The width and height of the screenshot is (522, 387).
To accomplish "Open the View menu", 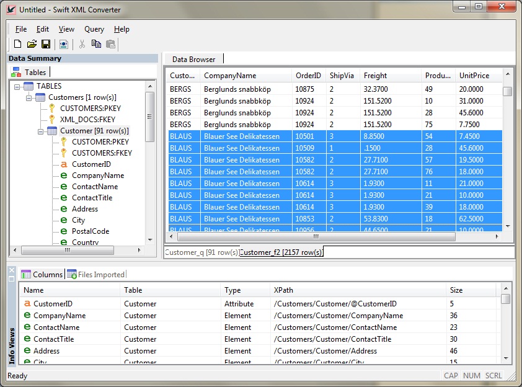I will tap(66, 29).
